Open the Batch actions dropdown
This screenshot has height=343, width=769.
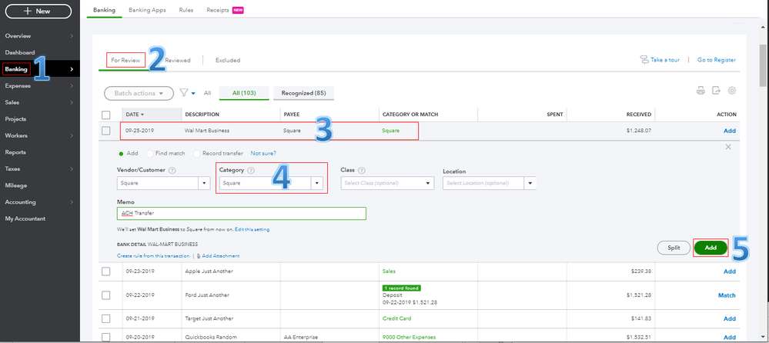point(139,93)
